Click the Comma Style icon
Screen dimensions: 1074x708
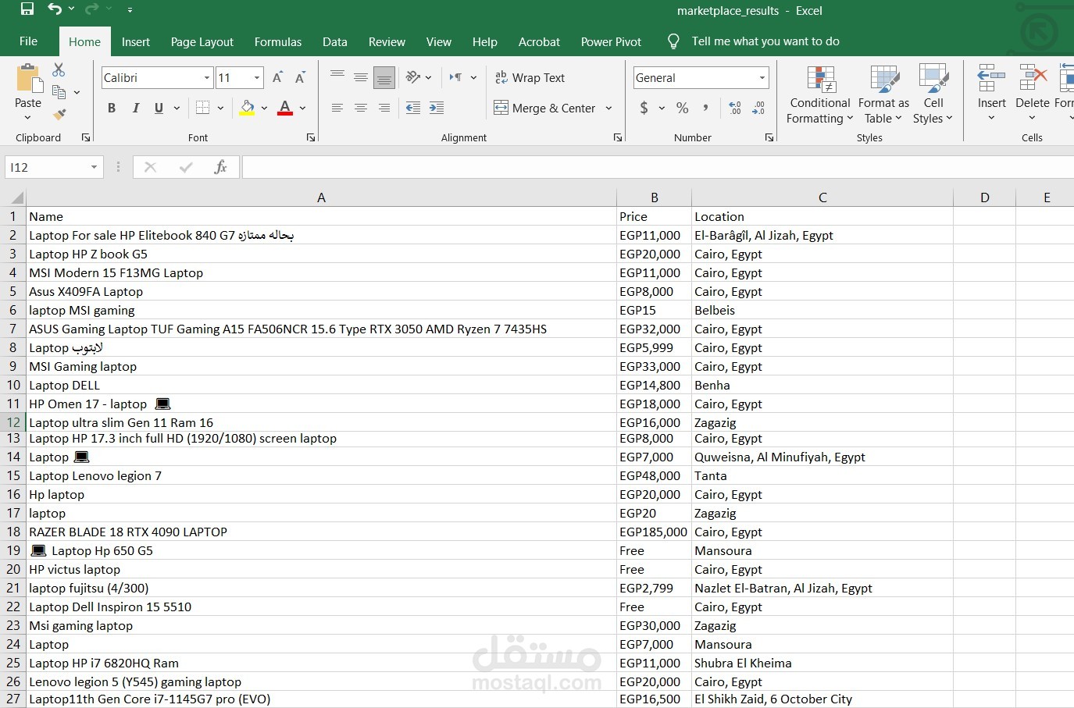coord(705,108)
